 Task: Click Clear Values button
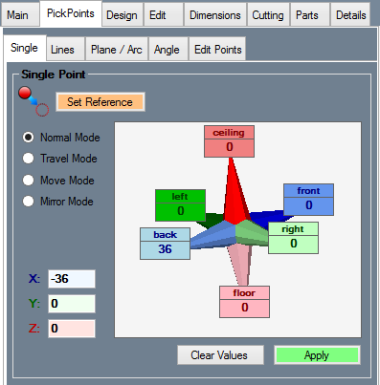[220, 355]
